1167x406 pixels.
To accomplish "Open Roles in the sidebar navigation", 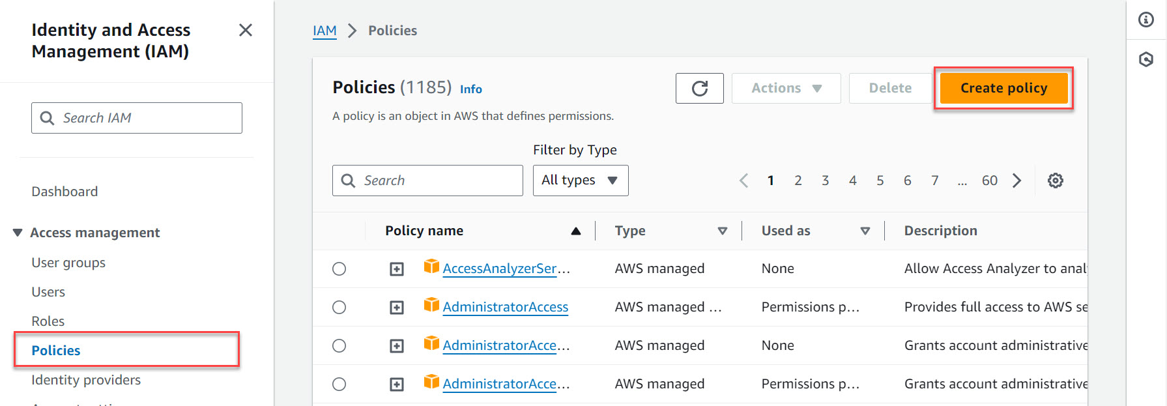I will [x=48, y=321].
